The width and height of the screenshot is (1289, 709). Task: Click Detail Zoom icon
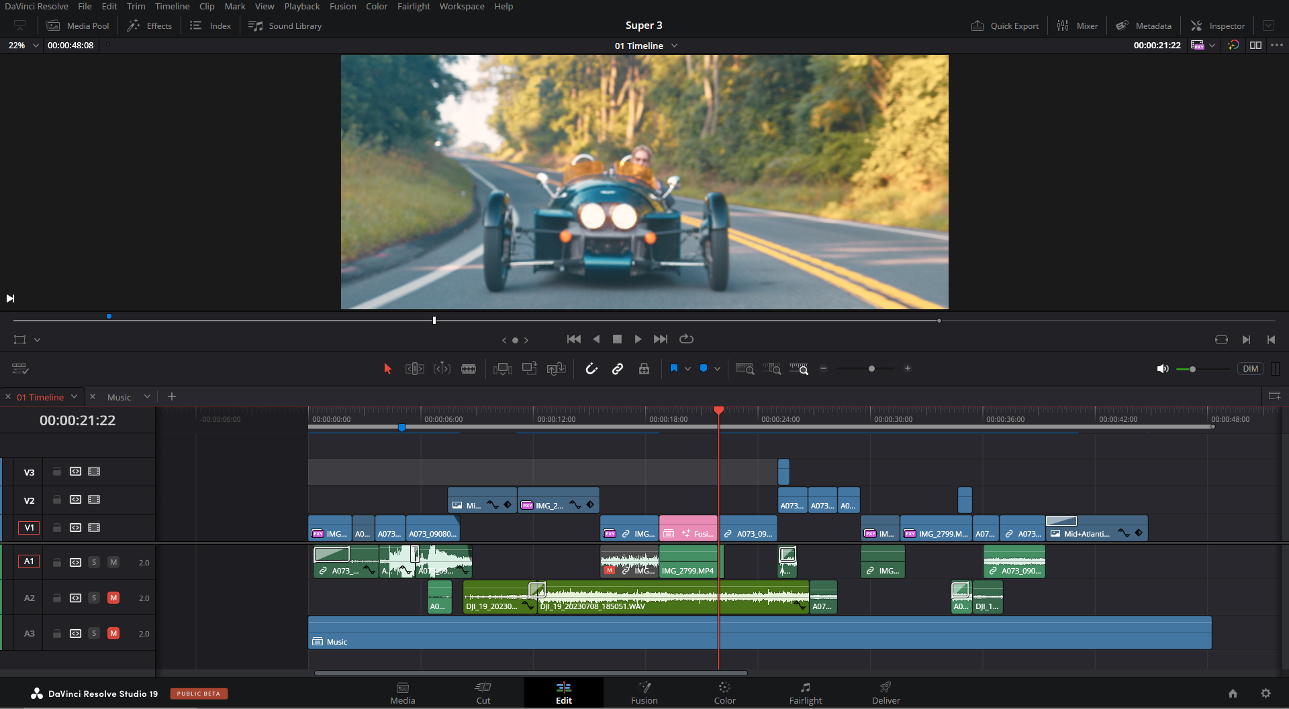[x=772, y=369]
